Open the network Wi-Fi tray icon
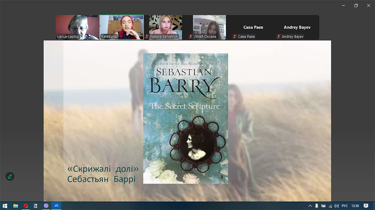Image resolution: width=375 pixels, height=210 pixels. (x=330, y=206)
